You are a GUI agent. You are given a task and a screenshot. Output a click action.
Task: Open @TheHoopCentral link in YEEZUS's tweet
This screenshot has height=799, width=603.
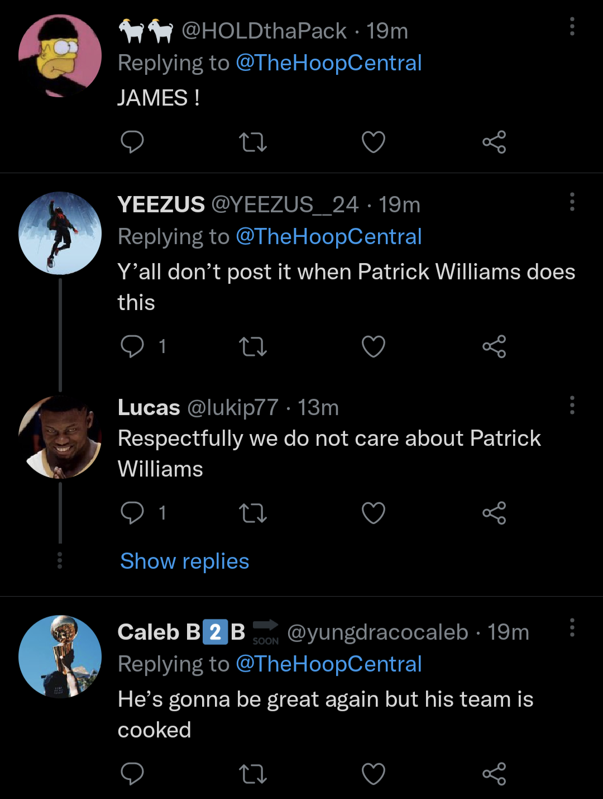329,236
